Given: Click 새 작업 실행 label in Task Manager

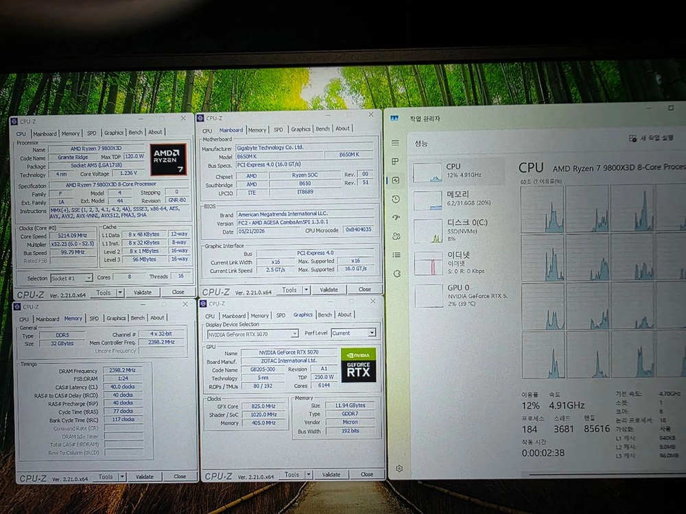Looking at the screenshot, I should point(657,138).
